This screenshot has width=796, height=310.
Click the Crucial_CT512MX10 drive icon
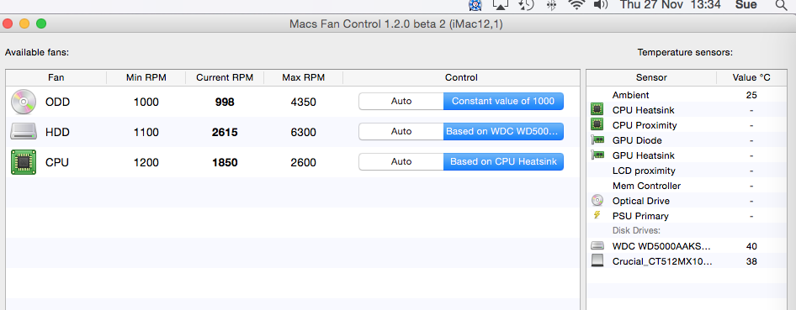pyautogui.click(x=597, y=261)
